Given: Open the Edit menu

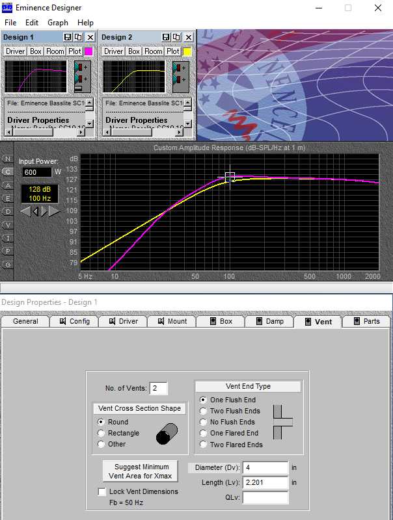Looking at the screenshot, I should (32, 23).
